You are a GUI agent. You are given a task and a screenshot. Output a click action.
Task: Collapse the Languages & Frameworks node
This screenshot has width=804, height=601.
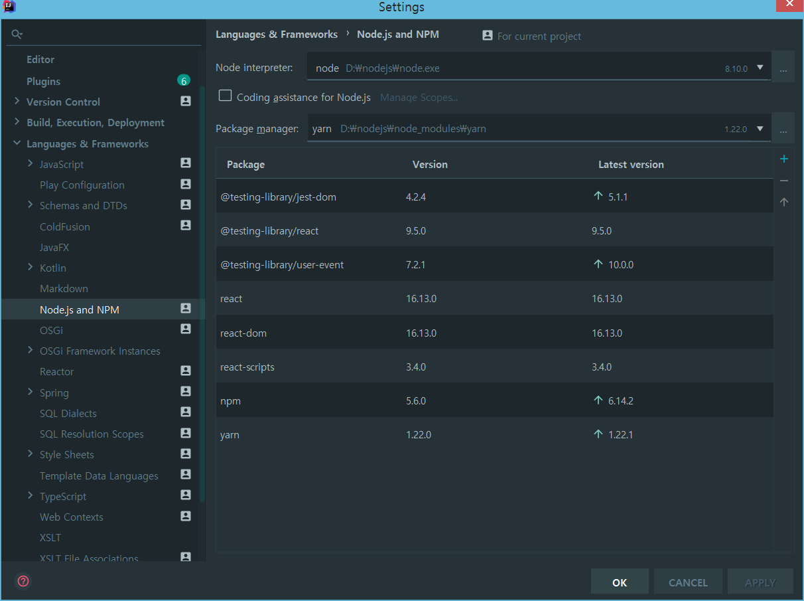pos(17,143)
